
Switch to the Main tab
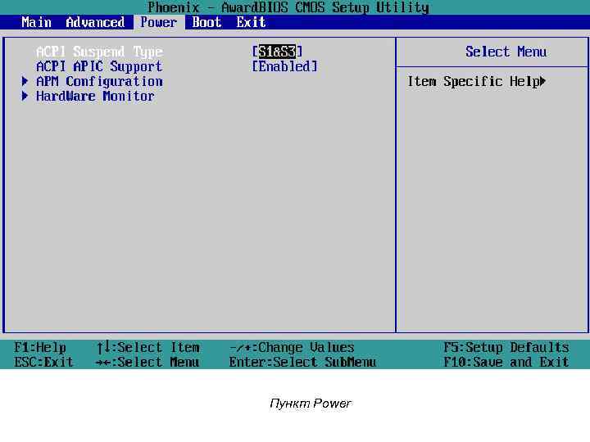click(x=36, y=22)
